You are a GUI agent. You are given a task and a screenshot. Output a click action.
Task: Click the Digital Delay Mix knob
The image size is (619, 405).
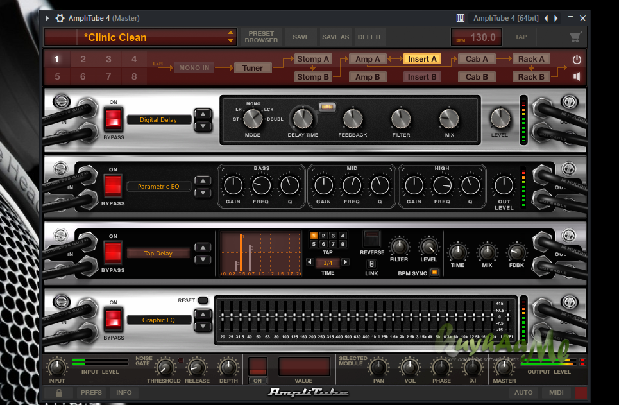(449, 119)
